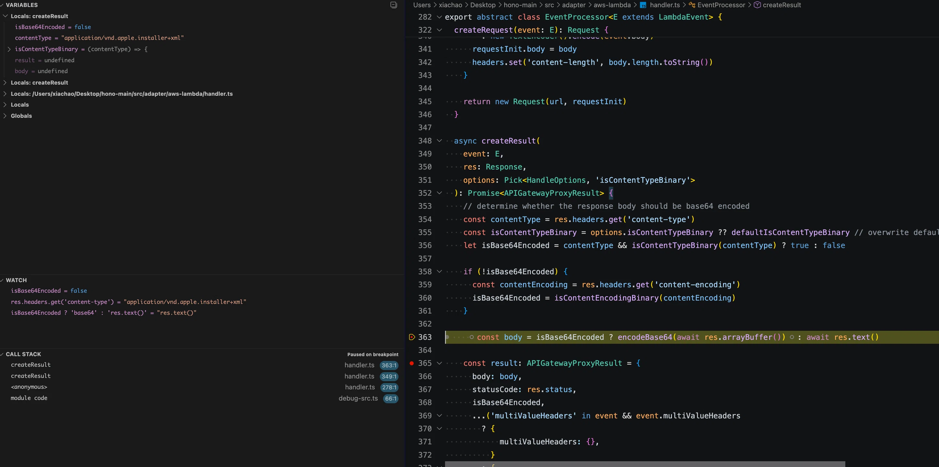Expand the Locals handler.ts file path scope
The width and height of the screenshot is (939, 467).
coord(5,94)
